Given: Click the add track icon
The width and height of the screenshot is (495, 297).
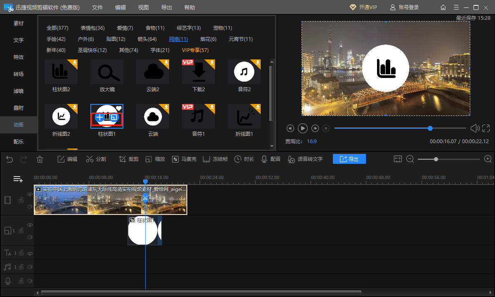Looking at the screenshot, I should (x=18, y=179).
